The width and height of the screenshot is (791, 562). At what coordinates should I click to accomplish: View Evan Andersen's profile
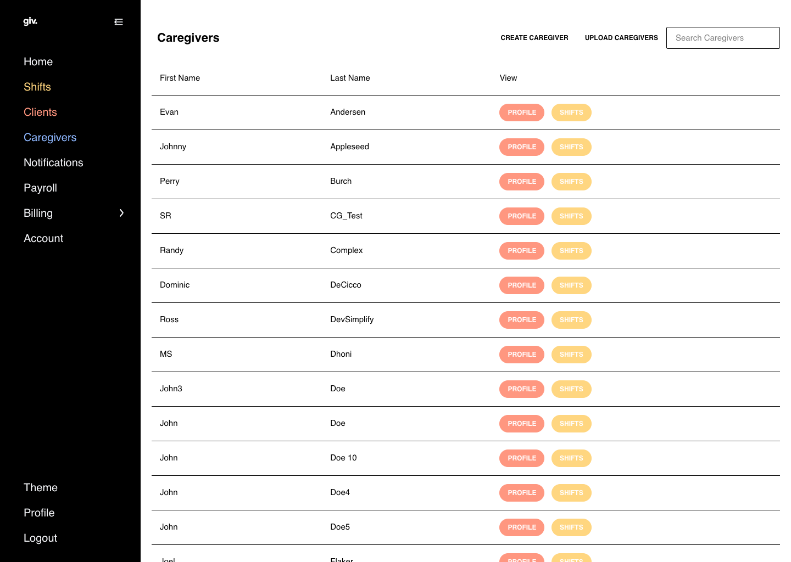522,113
